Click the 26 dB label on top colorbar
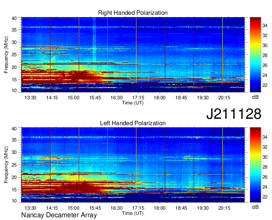The height and width of the screenshot is (220, 272). (265, 65)
